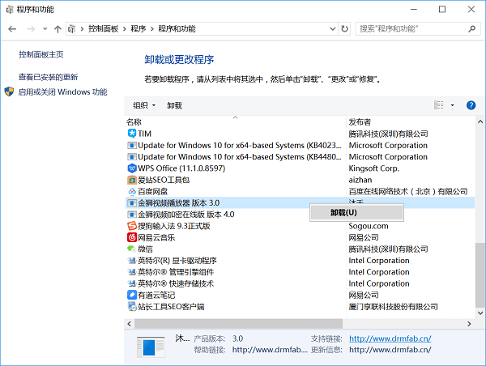Choose 卸载(U) from the context menu

coord(356,213)
